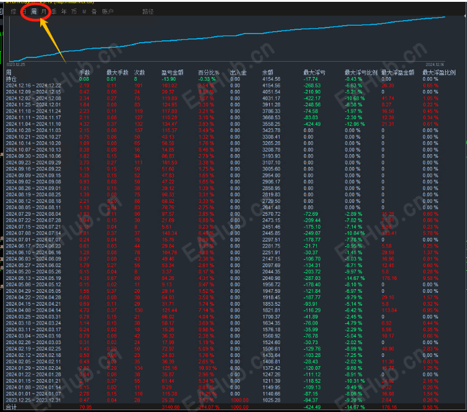Click the 出入金 column header
The height and width of the screenshot is (412, 467).
[238, 73]
